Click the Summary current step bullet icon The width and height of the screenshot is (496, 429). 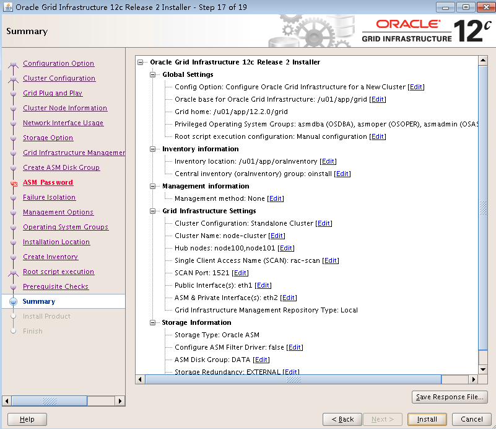coord(13,301)
